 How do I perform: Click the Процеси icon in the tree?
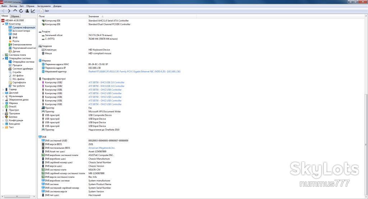10,65
